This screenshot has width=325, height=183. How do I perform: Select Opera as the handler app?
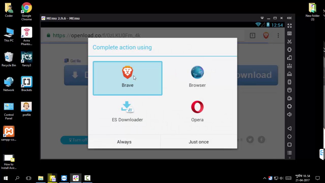(x=197, y=112)
